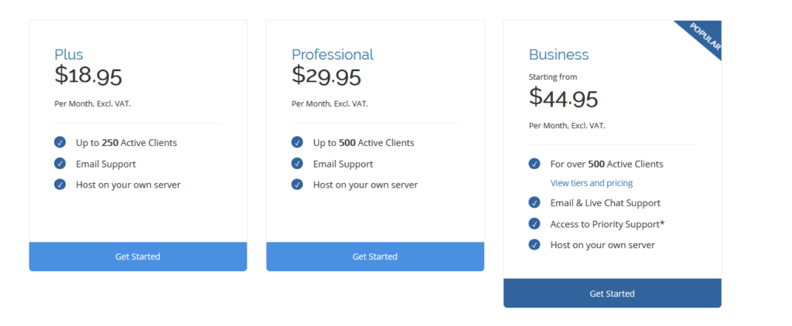Click checkmark icon beside Plus Email Support
This screenshot has height=326, width=792.
[60, 164]
